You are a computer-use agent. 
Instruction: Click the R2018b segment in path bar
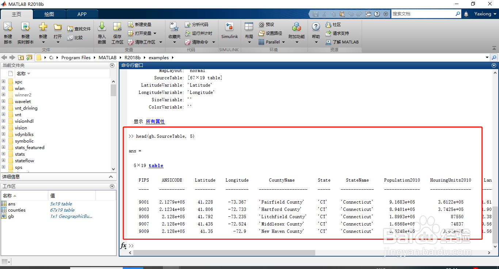click(x=132, y=57)
